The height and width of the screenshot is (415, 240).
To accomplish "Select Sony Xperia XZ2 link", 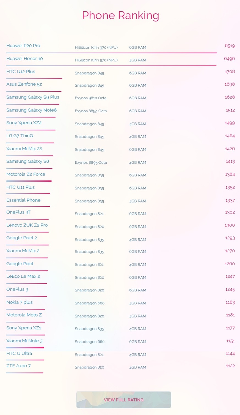I will click(x=24, y=123).
